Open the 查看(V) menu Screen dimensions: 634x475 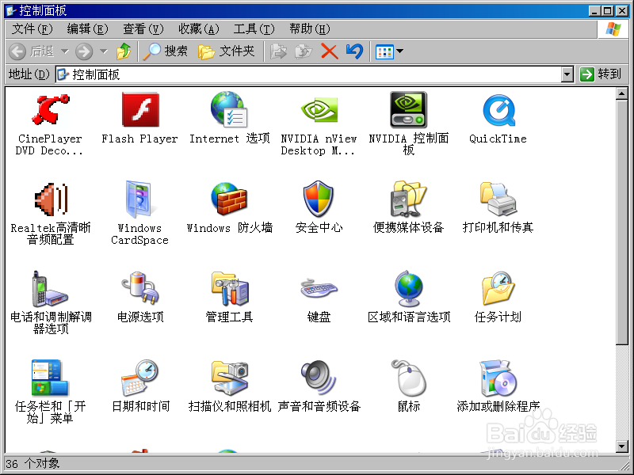click(x=143, y=28)
